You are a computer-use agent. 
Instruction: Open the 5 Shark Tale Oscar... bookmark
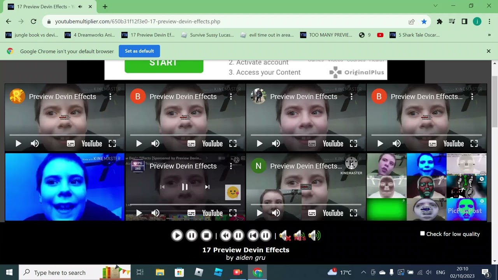click(x=415, y=35)
